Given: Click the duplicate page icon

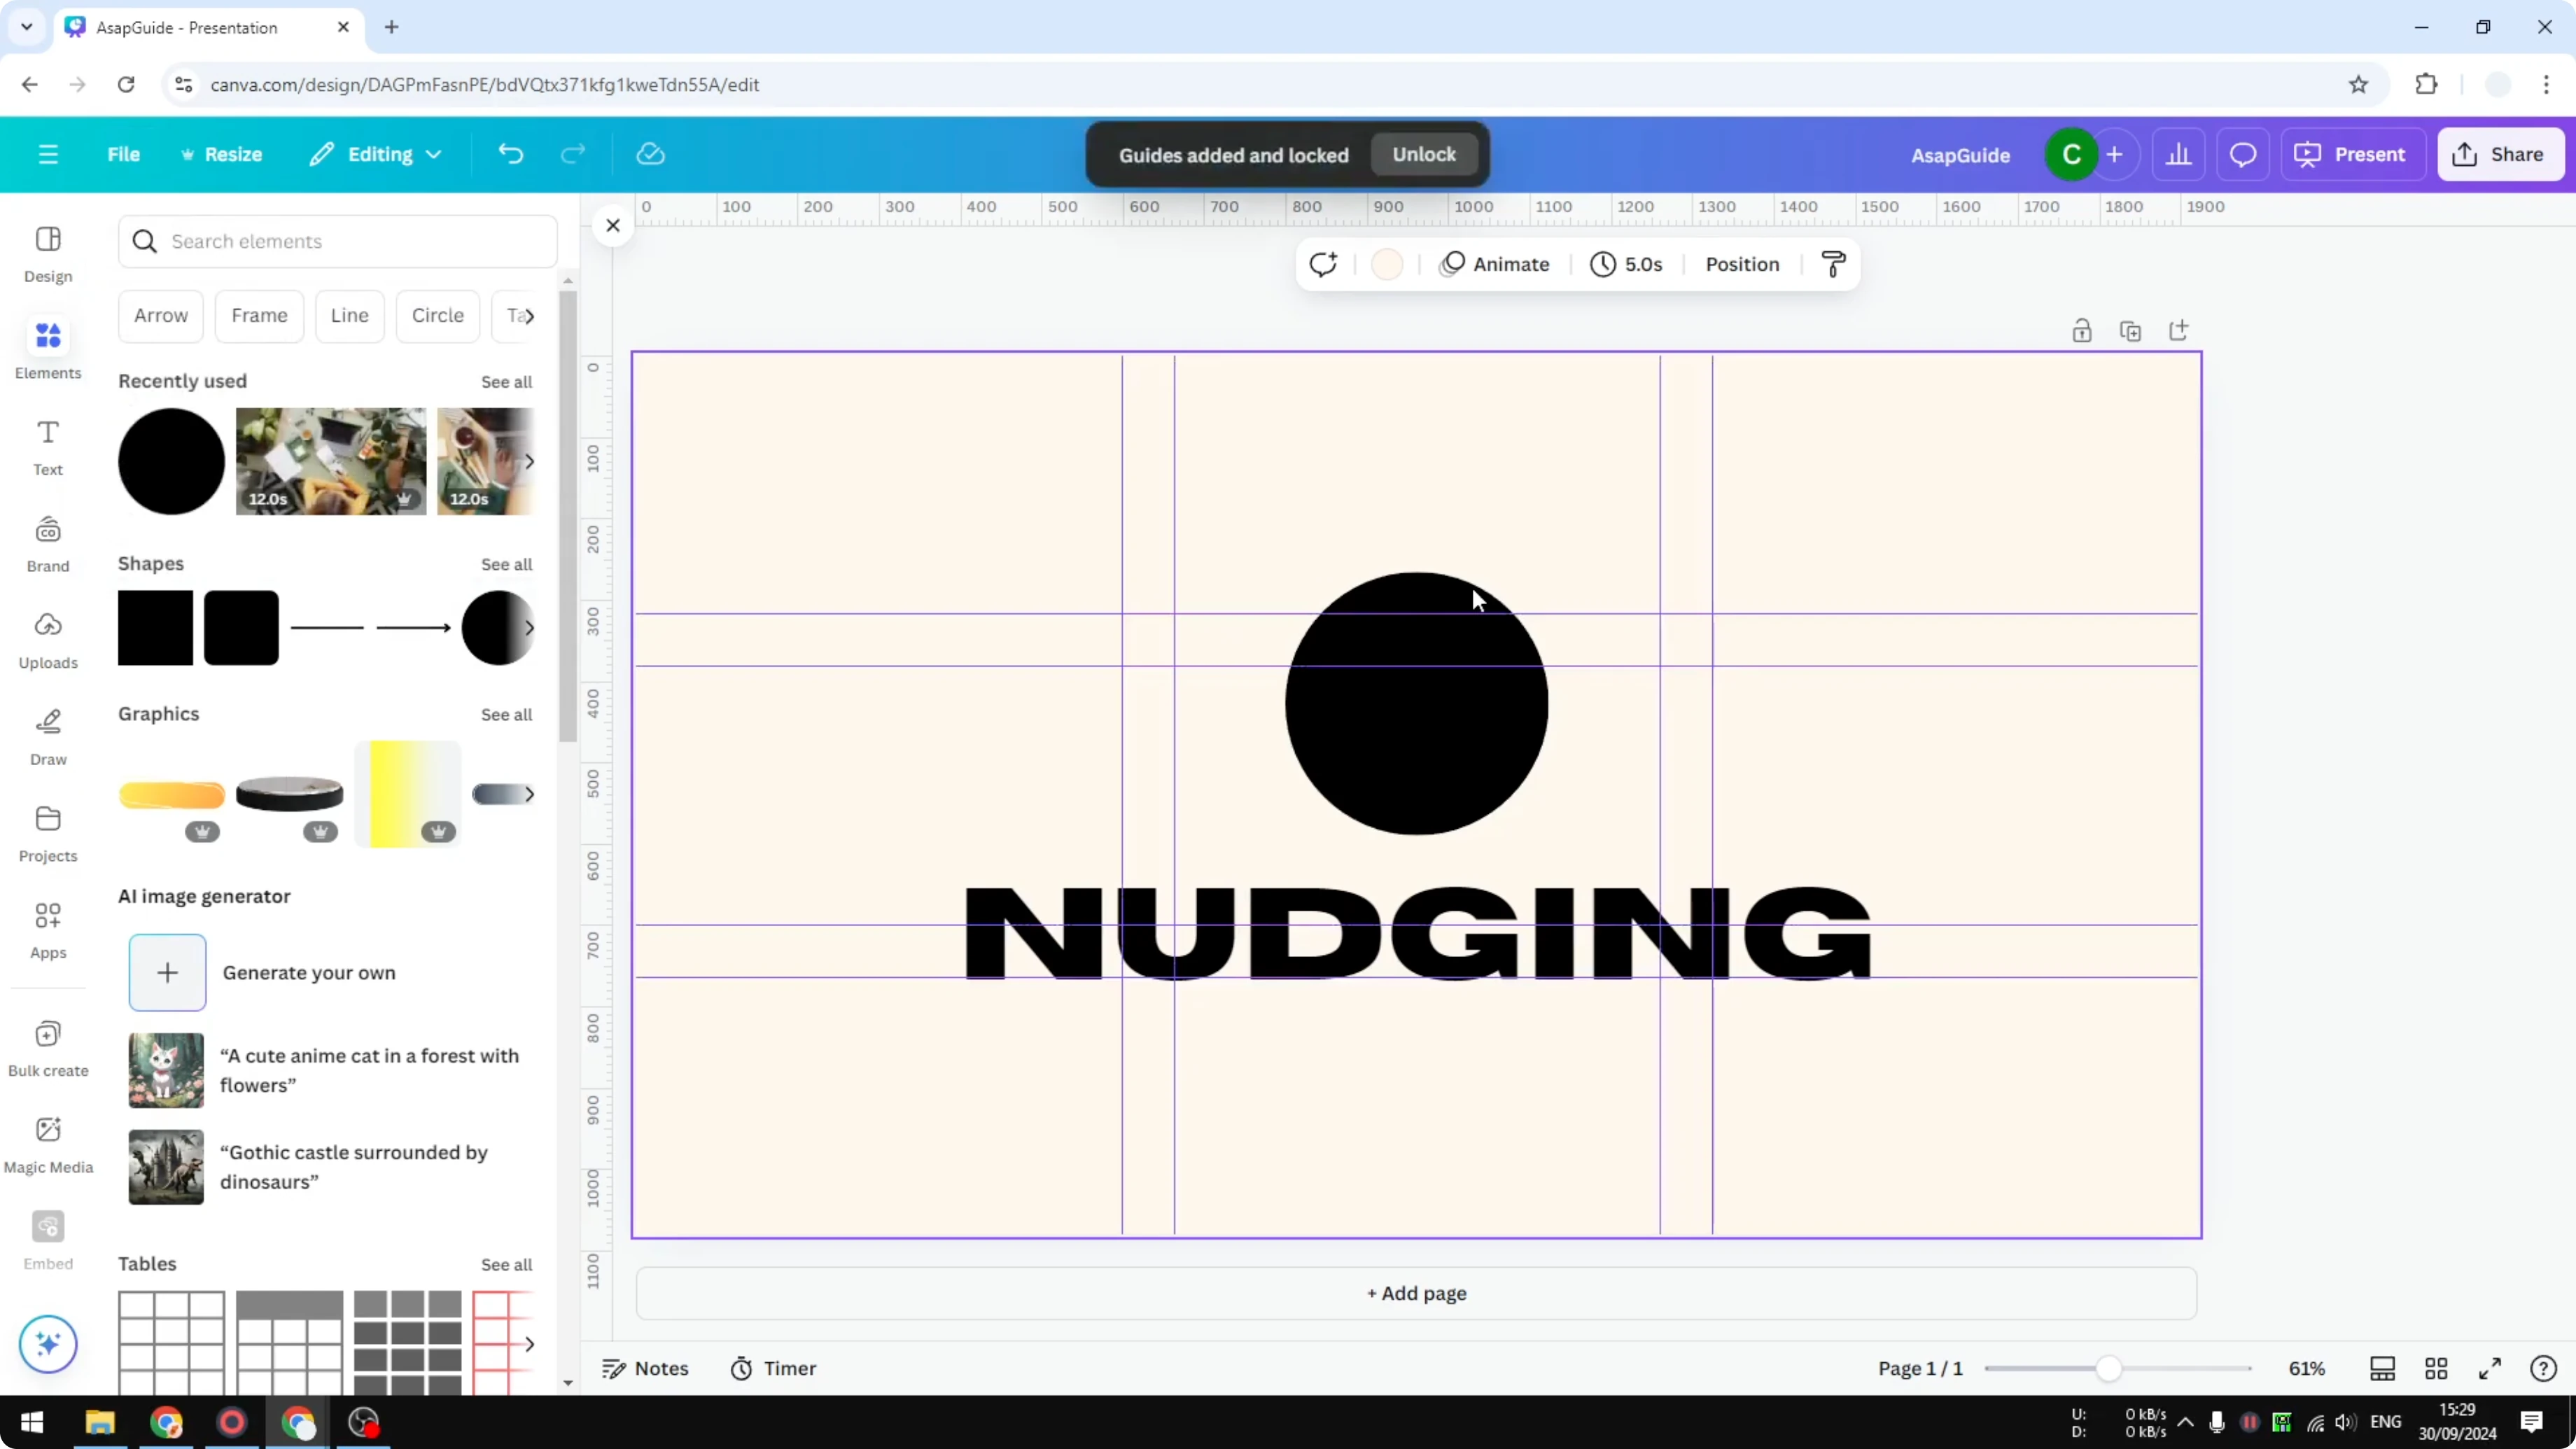Looking at the screenshot, I should pyautogui.click(x=2130, y=331).
